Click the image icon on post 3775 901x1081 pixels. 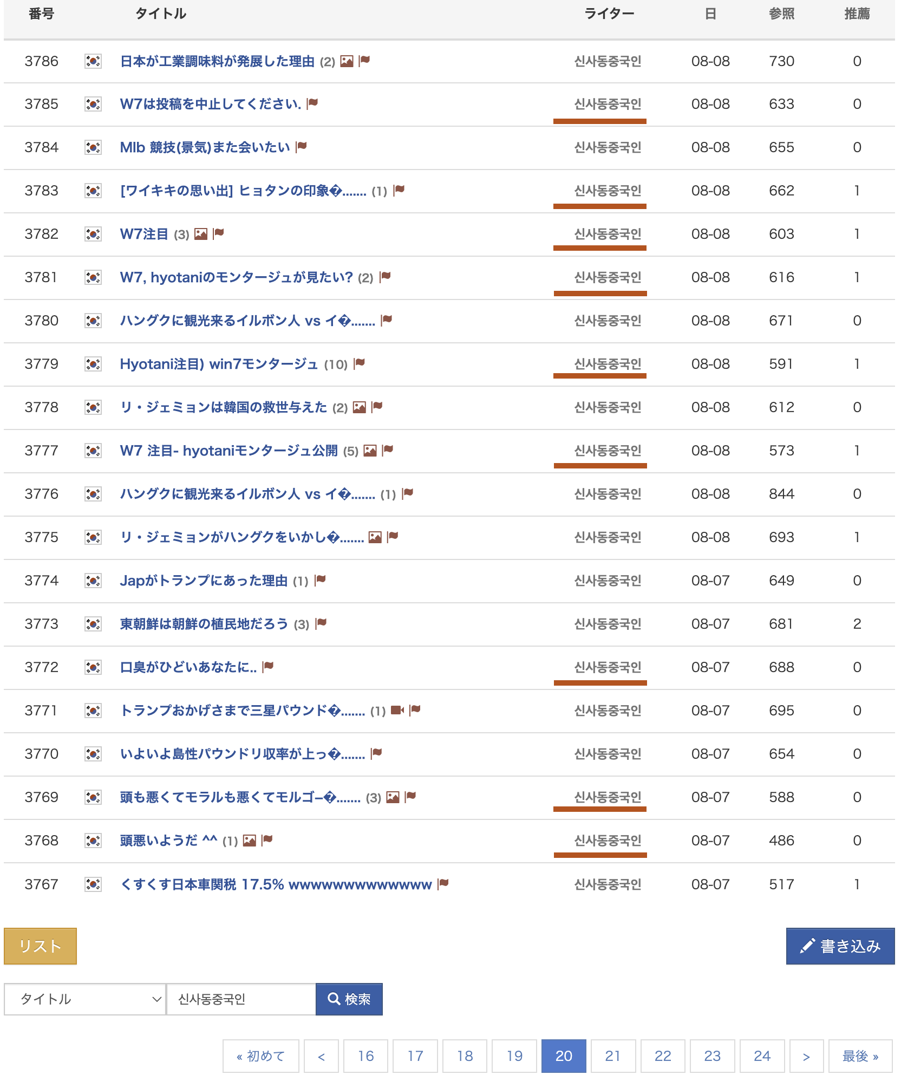[x=375, y=537]
